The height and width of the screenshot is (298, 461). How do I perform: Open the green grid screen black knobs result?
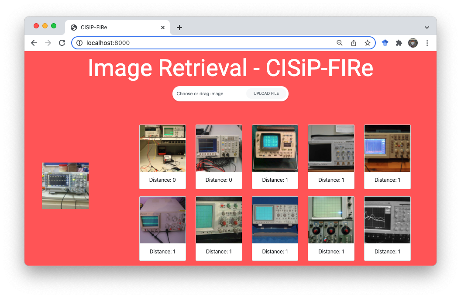pyautogui.click(x=331, y=229)
